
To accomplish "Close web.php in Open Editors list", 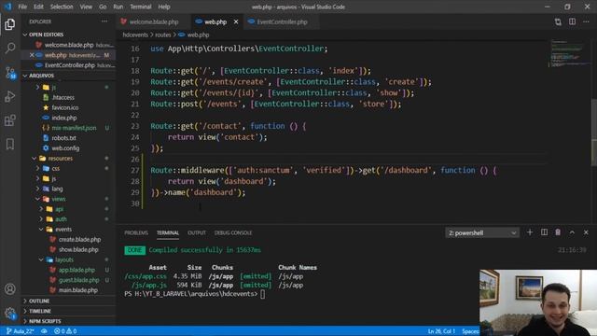I will coord(32,55).
